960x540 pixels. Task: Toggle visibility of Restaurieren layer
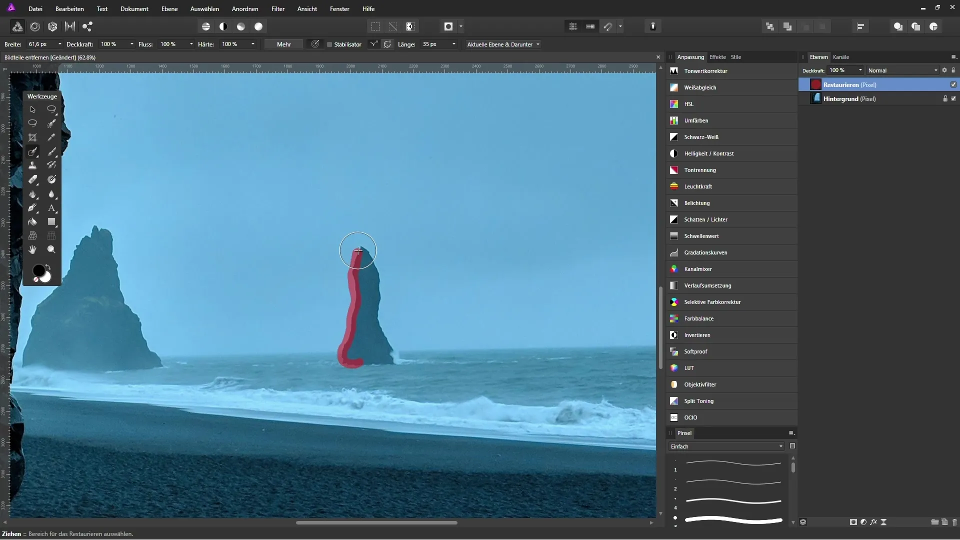pos(953,84)
